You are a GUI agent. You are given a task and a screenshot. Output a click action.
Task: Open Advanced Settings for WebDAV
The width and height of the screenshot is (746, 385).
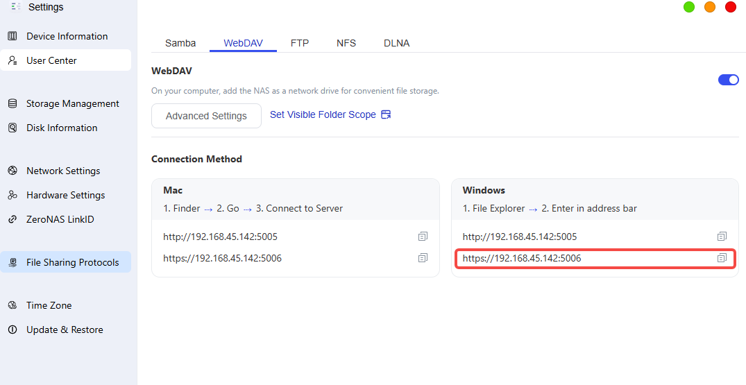point(207,116)
